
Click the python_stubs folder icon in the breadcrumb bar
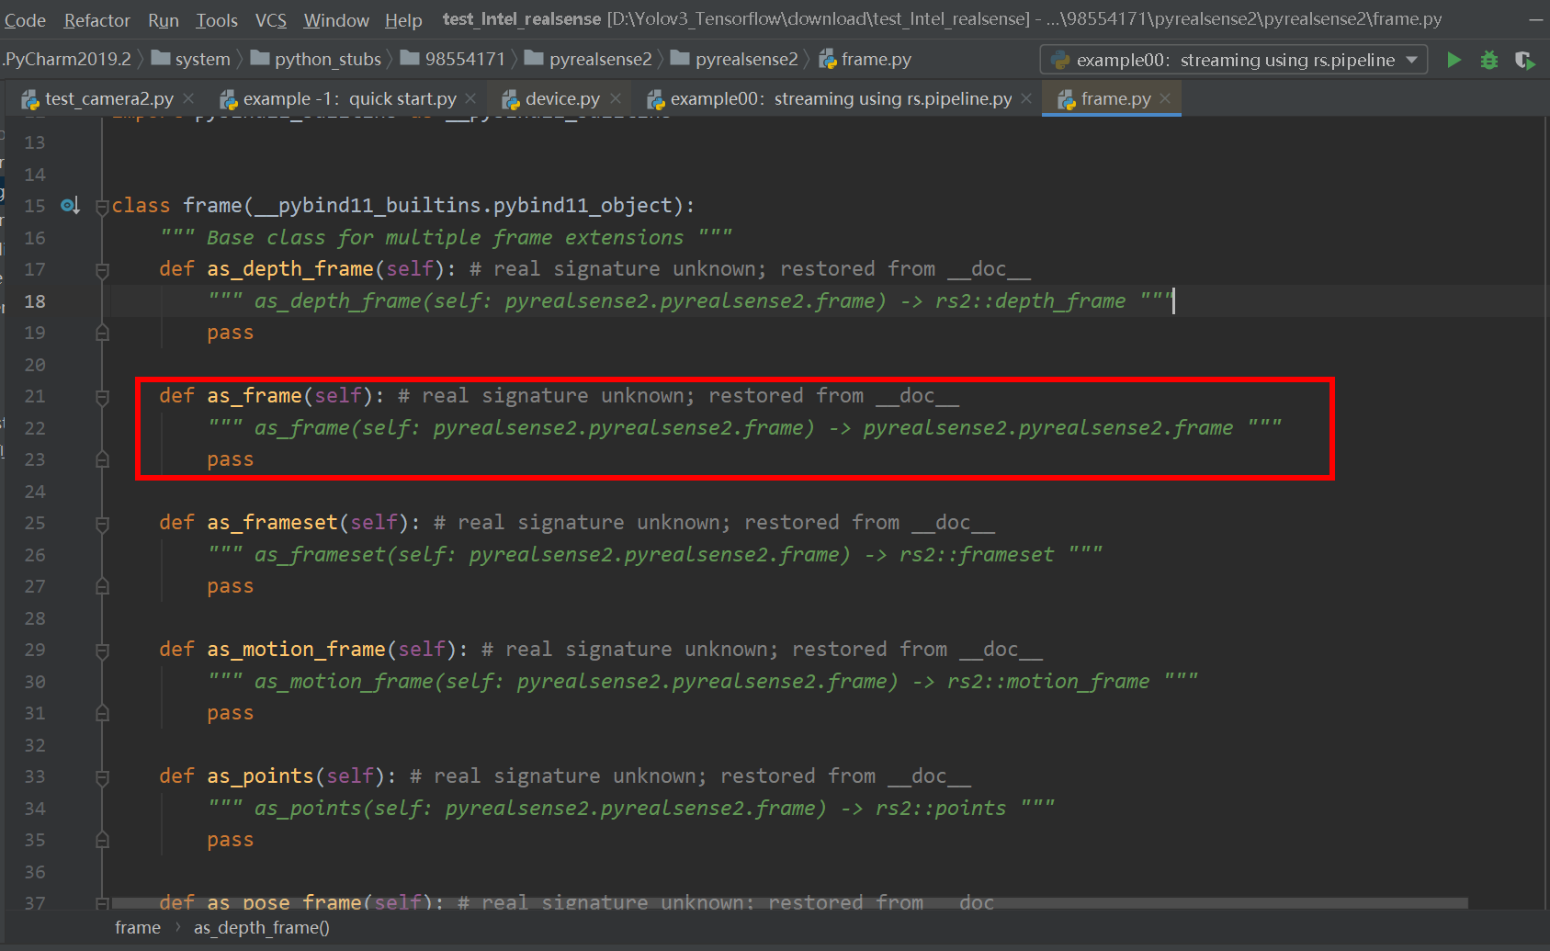click(x=260, y=58)
